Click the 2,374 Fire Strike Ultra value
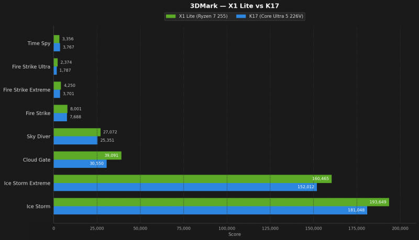419x240 pixels. point(66,62)
